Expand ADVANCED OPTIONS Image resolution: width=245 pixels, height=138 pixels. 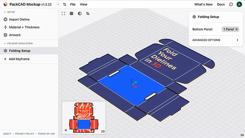click(216, 40)
